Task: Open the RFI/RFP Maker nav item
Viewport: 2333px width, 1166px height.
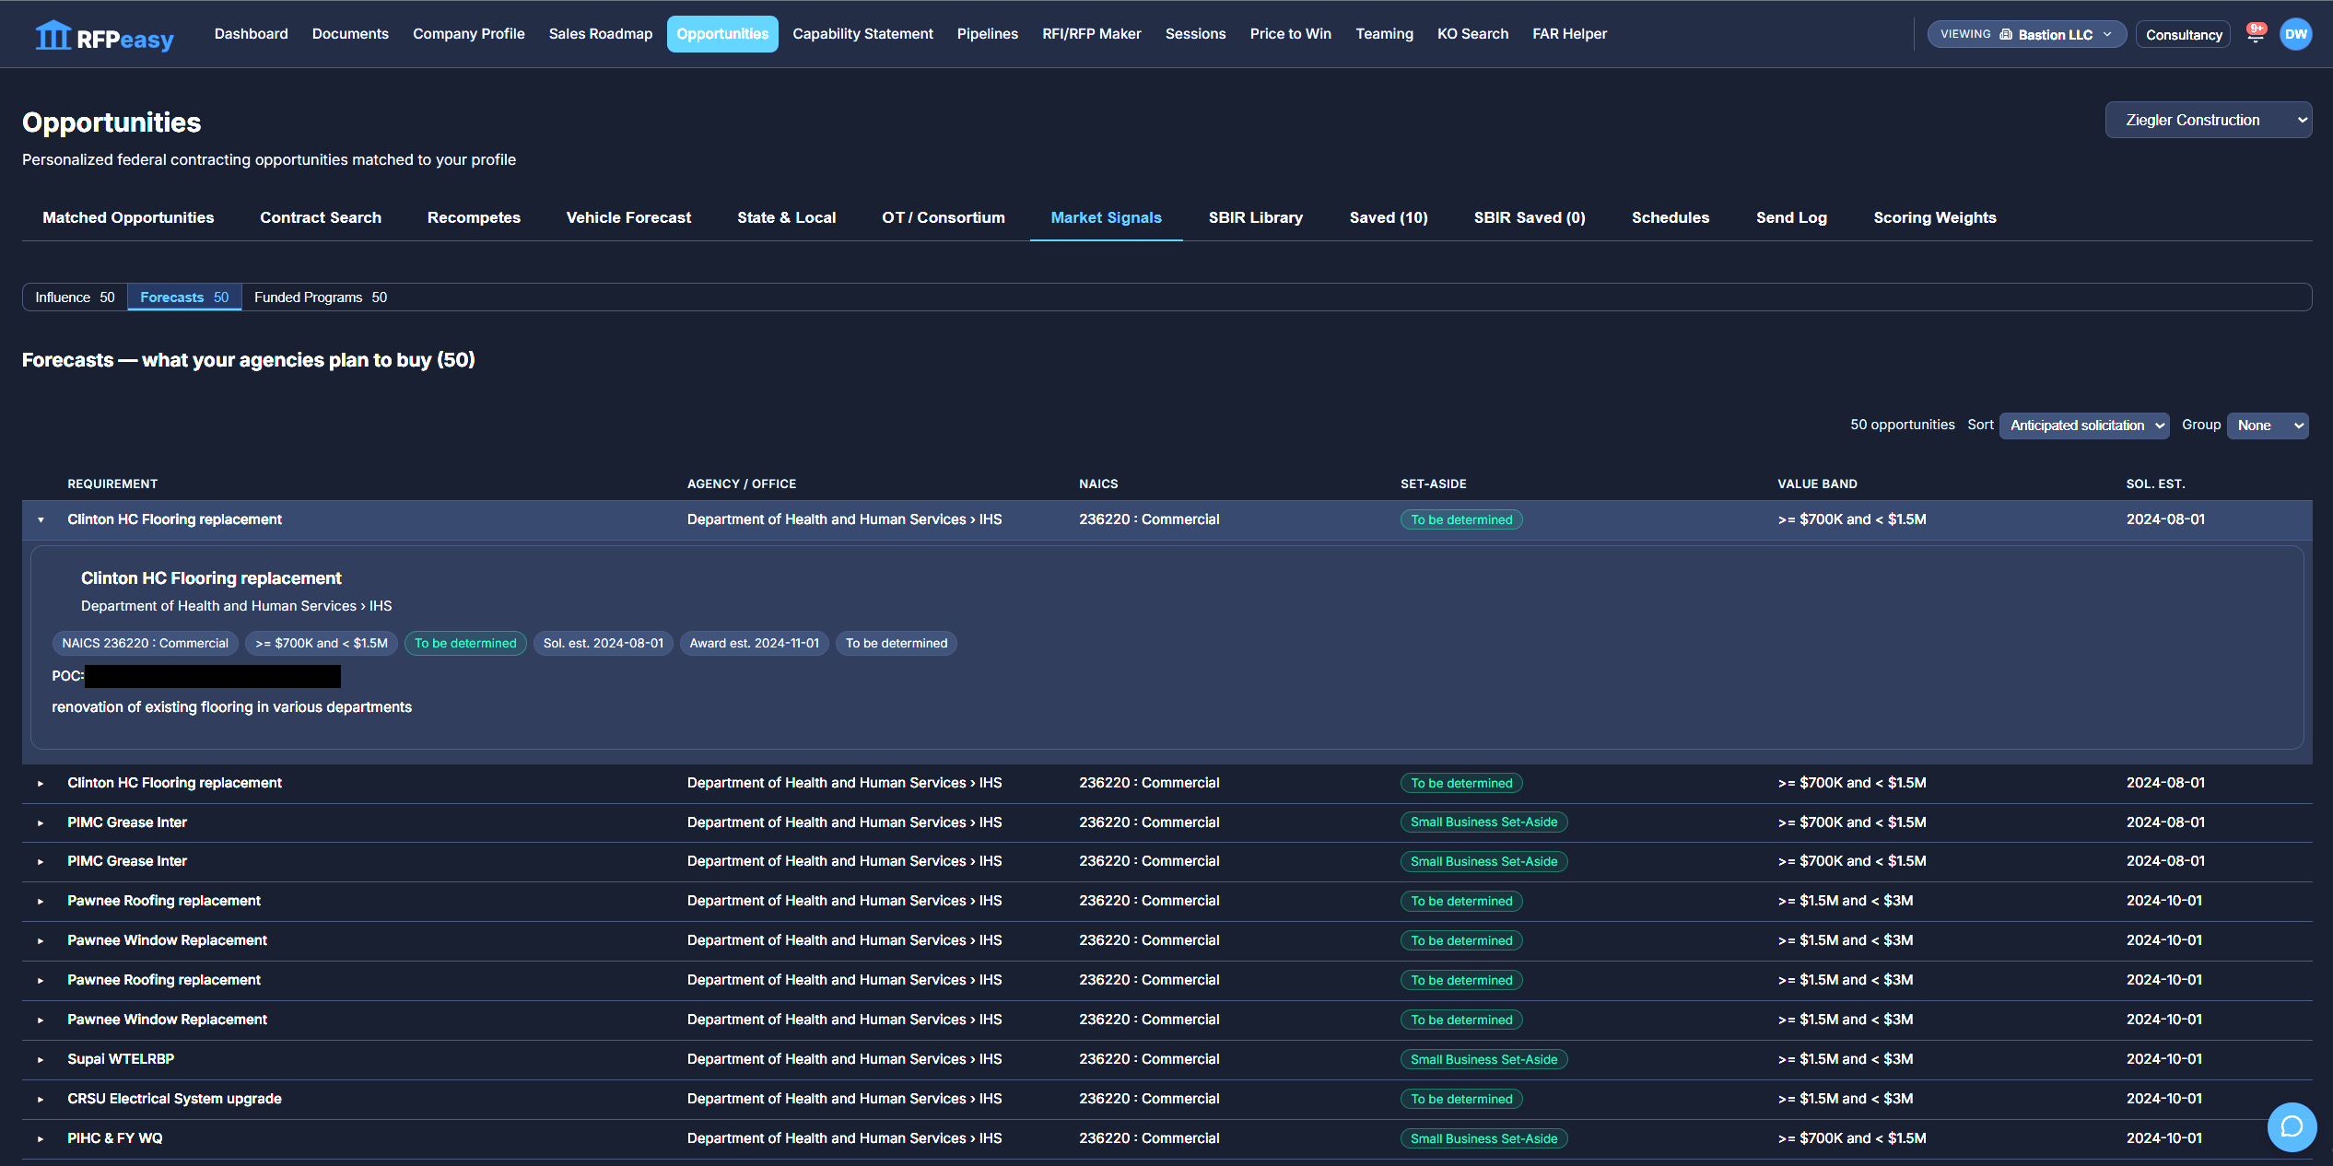Action: pos(1091,33)
